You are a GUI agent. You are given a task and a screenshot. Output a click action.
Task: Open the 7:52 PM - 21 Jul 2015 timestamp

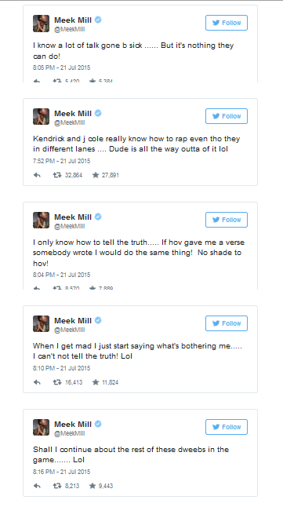[61, 161]
